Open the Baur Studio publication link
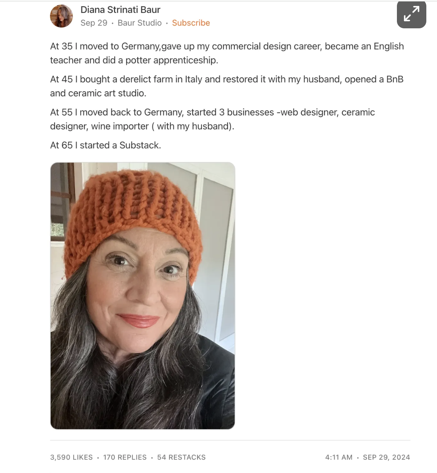 [x=139, y=23]
